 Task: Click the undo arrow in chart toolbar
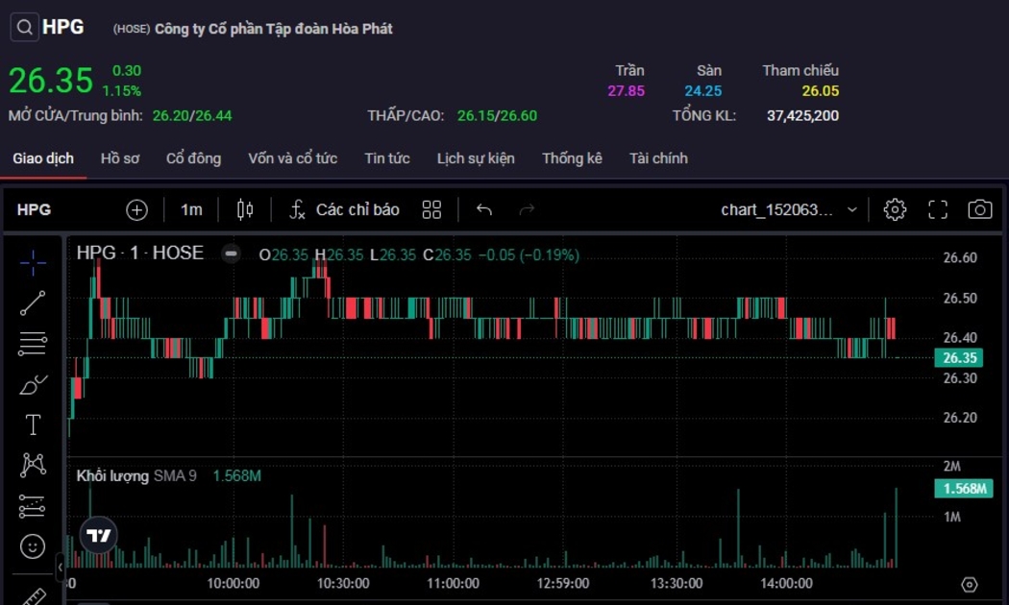point(484,209)
